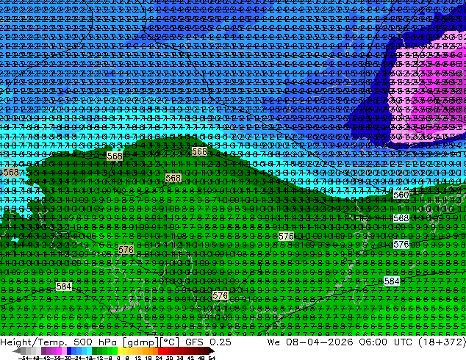Click the "06:00" forecast time

click(373, 342)
